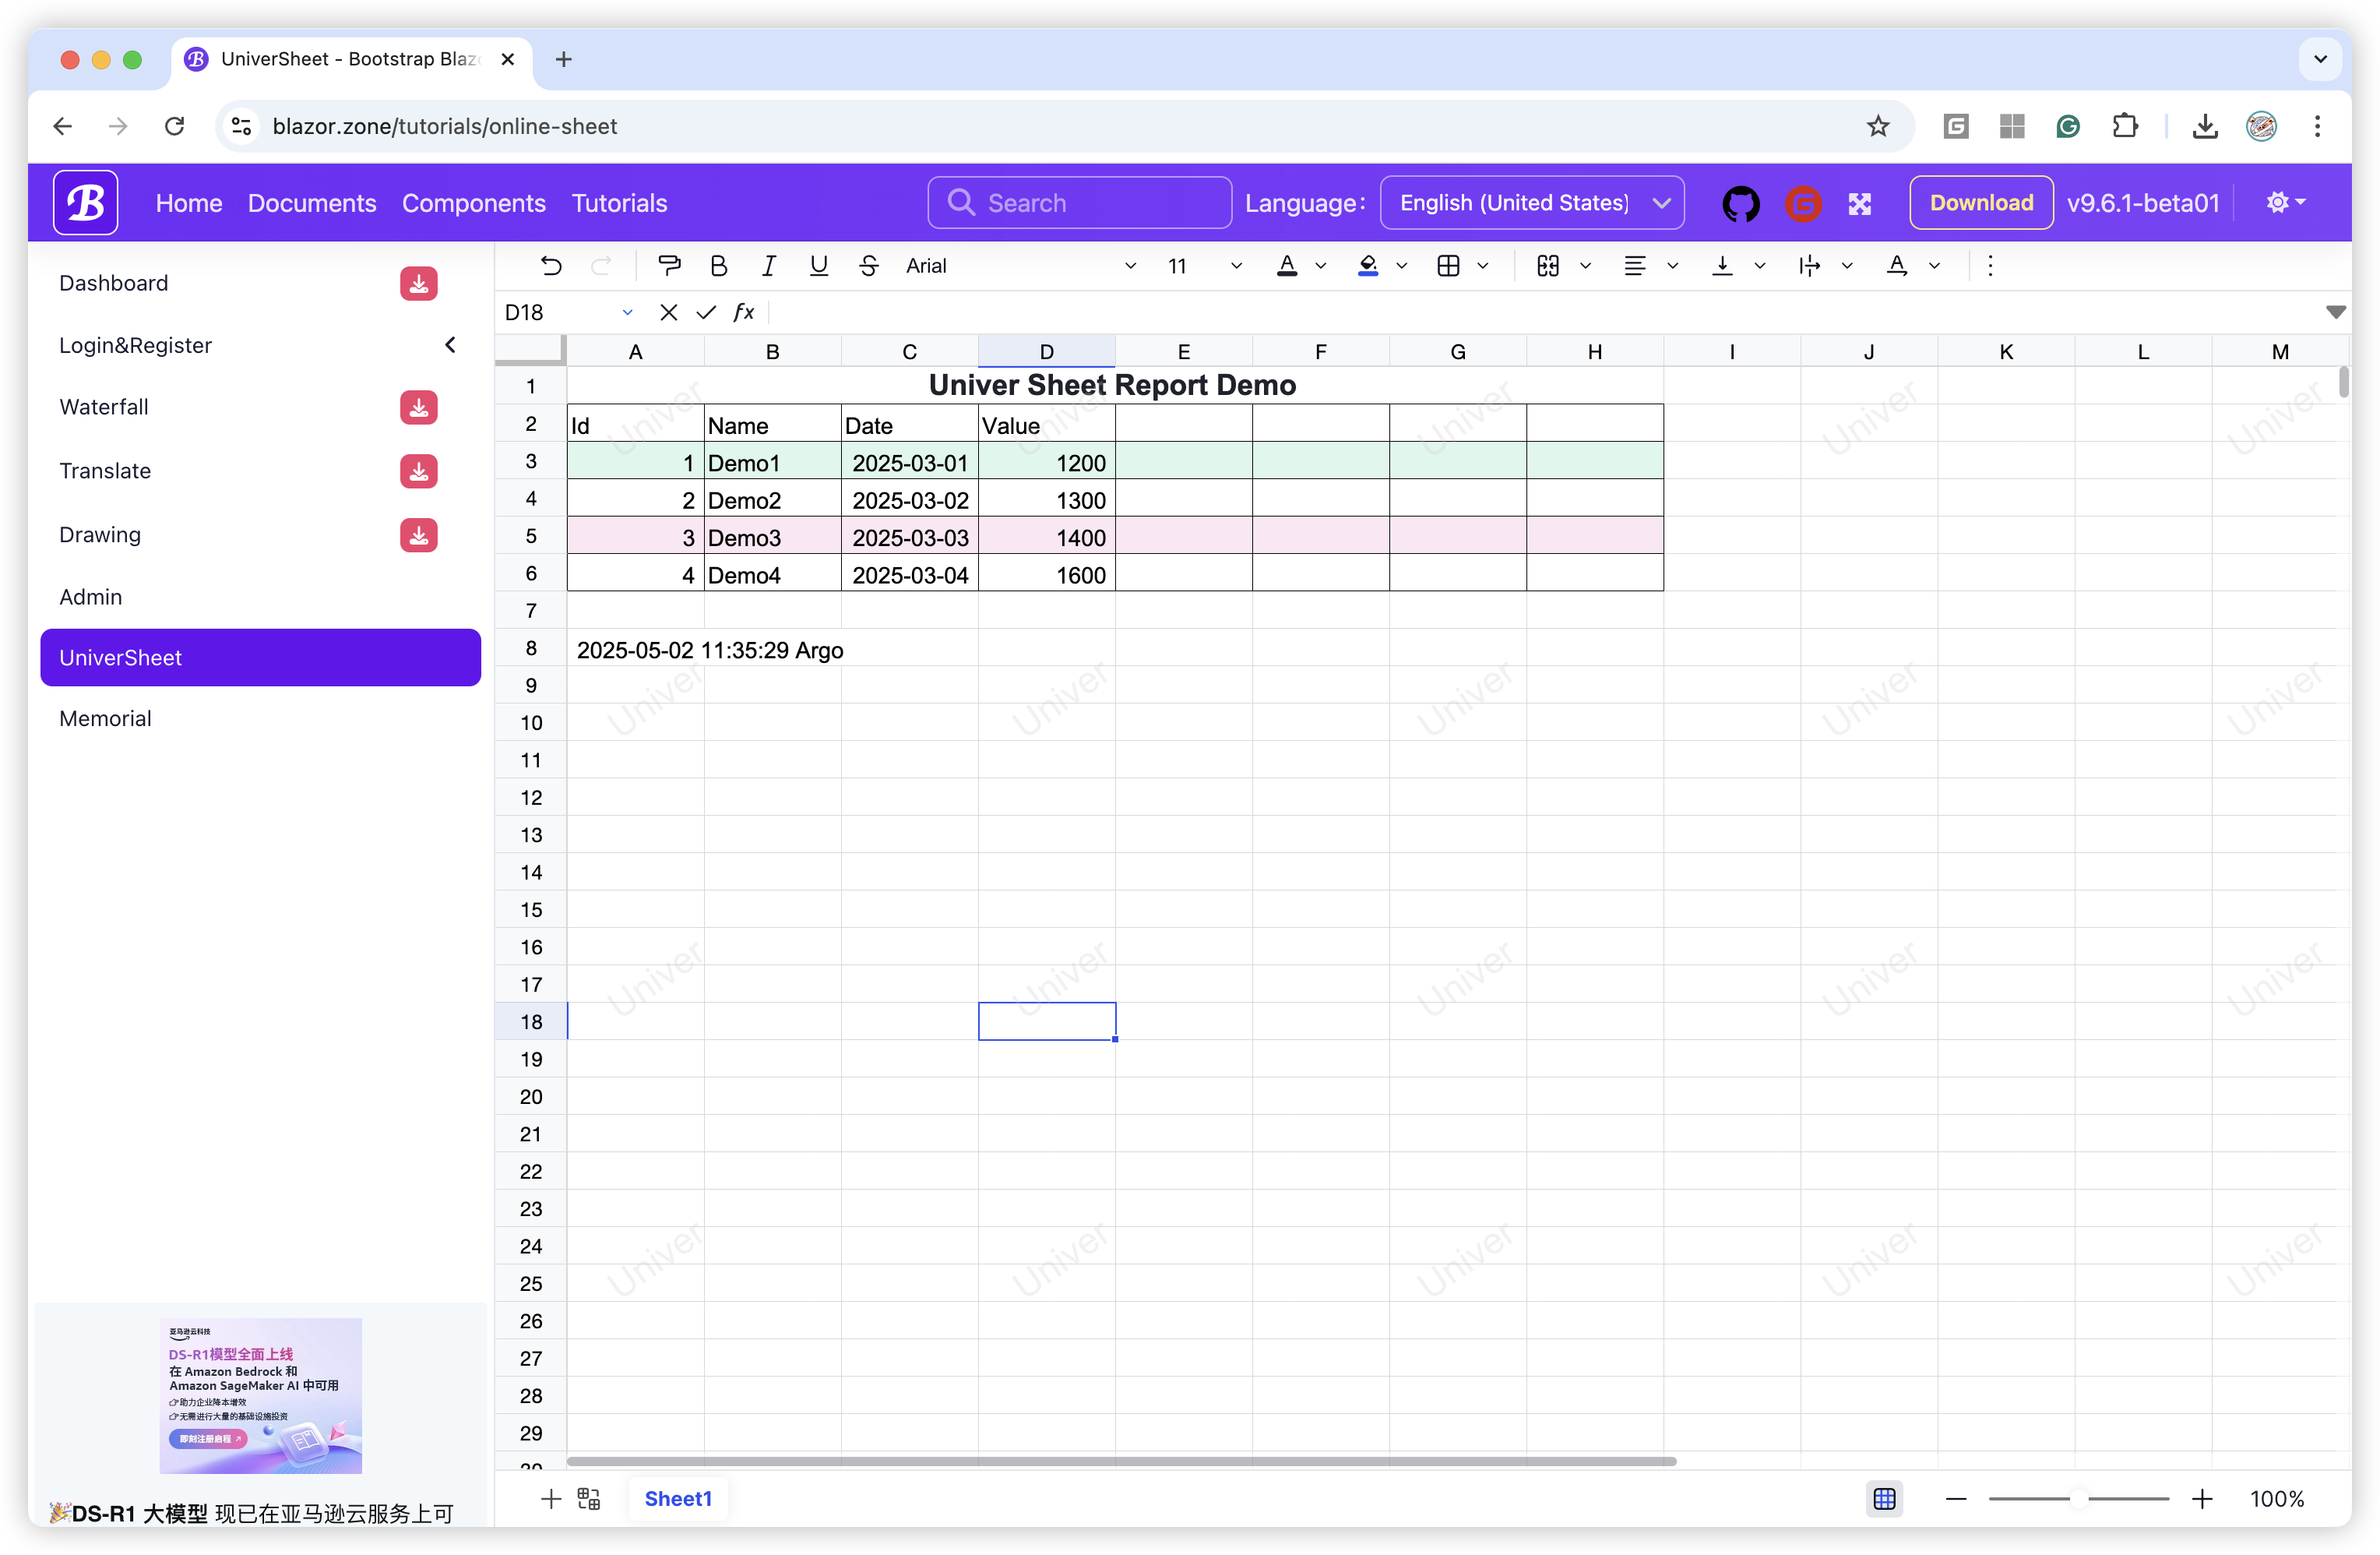Toggle gridlines view button in status bar
Screen dimensions: 2380x1555
point(1884,1498)
